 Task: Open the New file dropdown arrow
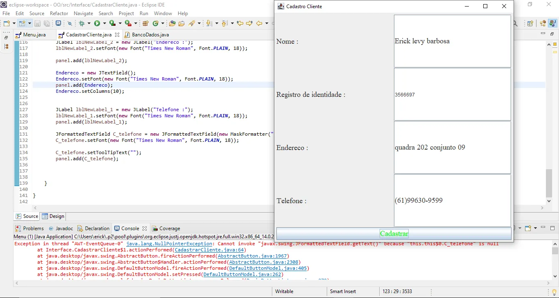point(14,23)
